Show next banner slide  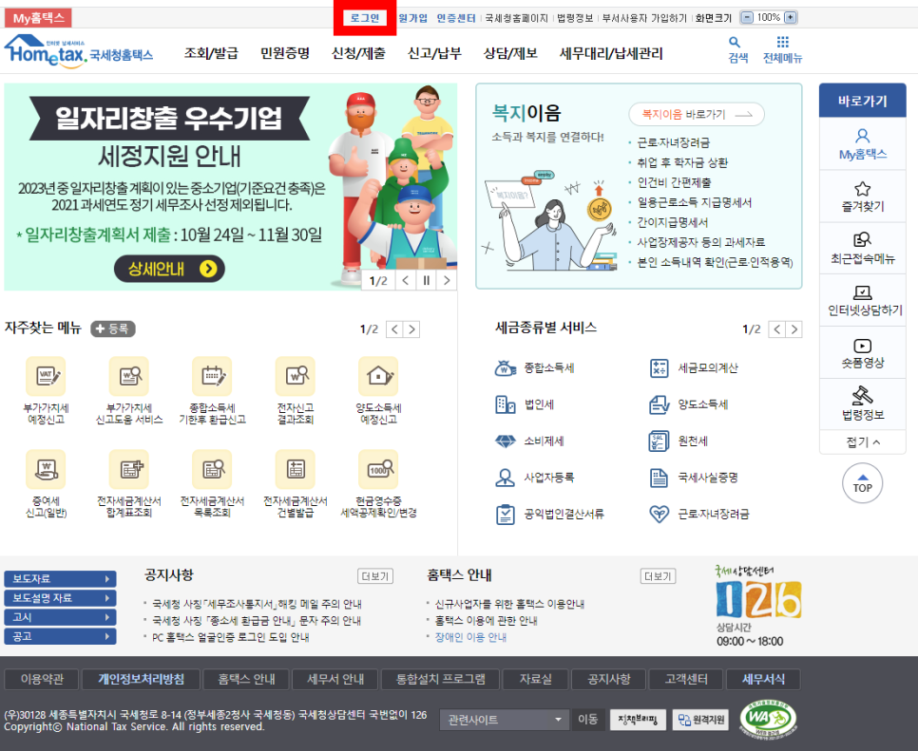[x=447, y=281]
